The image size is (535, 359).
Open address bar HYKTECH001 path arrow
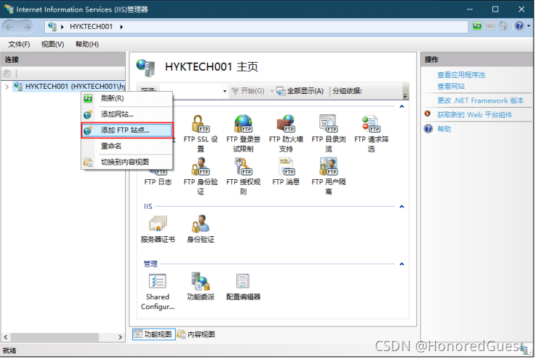point(121,27)
